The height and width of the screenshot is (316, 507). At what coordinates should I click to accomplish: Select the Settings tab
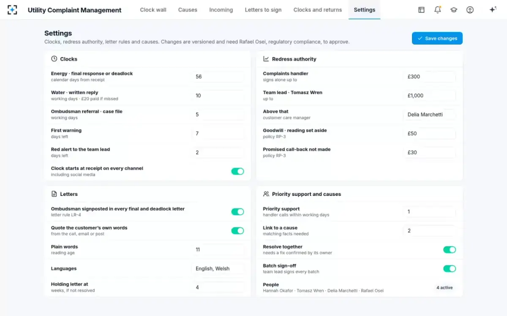coord(365,10)
